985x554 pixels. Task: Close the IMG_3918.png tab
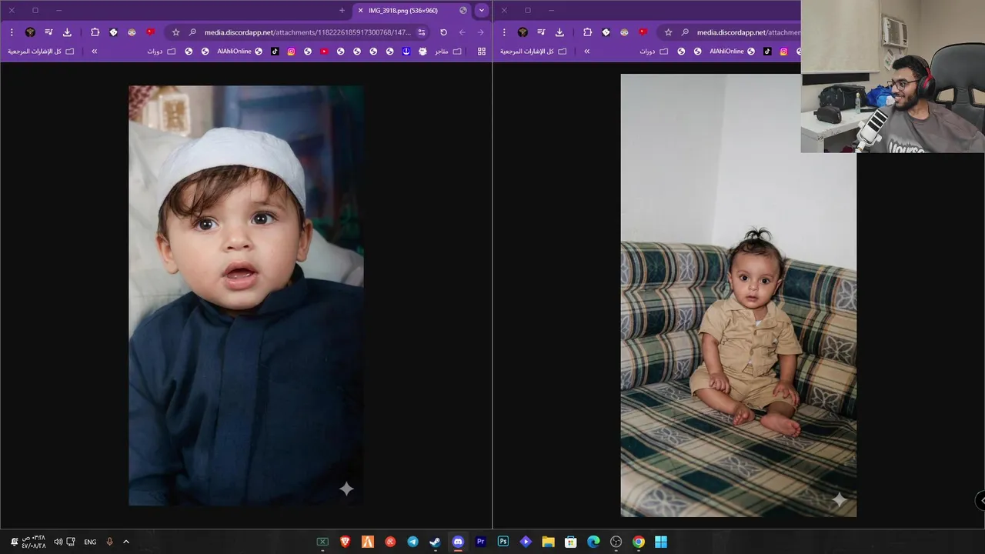click(x=360, y=10)
